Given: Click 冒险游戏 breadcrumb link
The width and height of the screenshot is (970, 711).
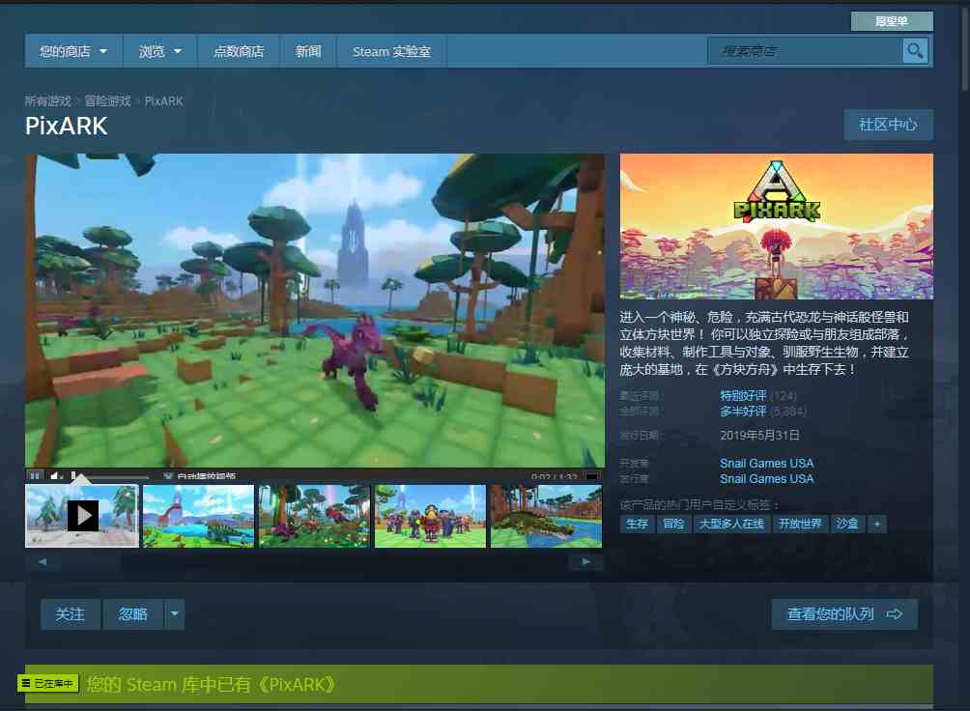Looking at the screenshot, I should 107,100.
